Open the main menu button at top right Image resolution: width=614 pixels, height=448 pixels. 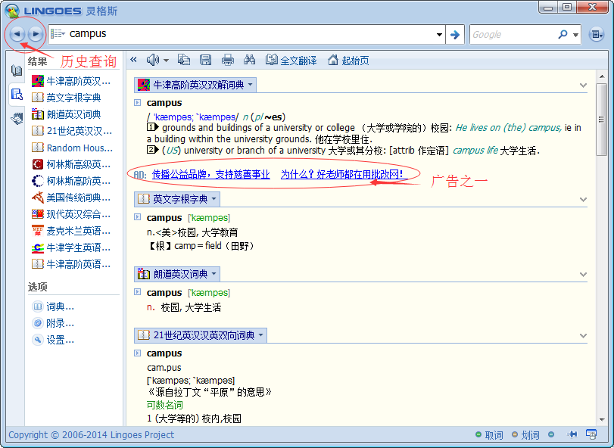(596, 34)
